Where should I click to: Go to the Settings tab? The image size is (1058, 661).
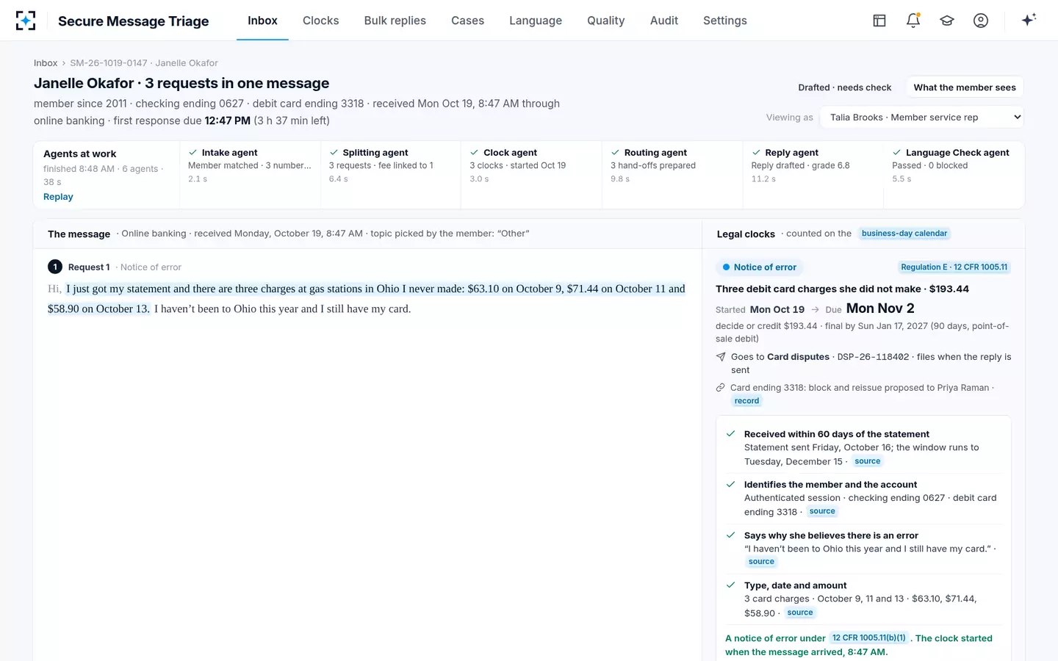tap(725, 21)
